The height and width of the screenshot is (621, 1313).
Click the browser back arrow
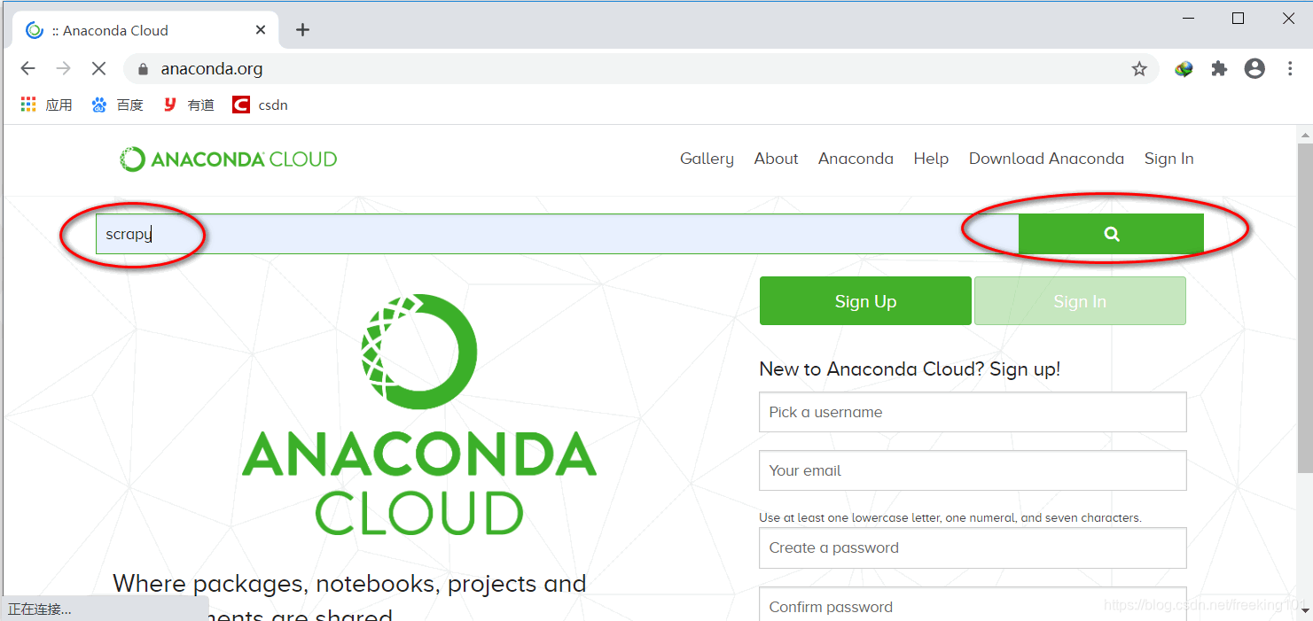coord(27,69)
